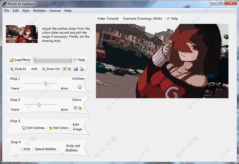This screenshot has height=164, width=239.
Task: Open the File menu
Action: pos(6,11)
